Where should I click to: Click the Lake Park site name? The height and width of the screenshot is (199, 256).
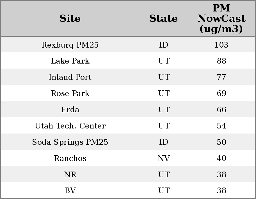point(70,61)
